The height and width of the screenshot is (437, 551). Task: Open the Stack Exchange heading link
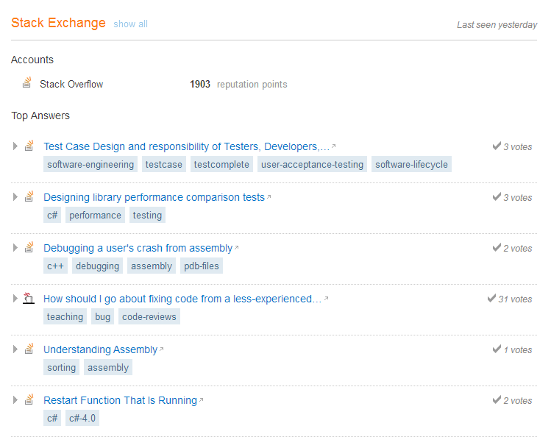point(58,23)
